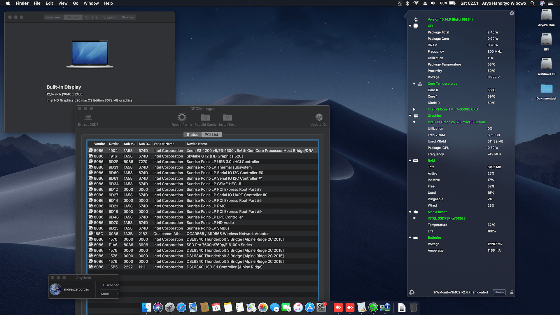Image resolution: width=560 pixels, height=315 pixels.
Task: Collapse the Core Temperatures group
Action: point(414,84)
